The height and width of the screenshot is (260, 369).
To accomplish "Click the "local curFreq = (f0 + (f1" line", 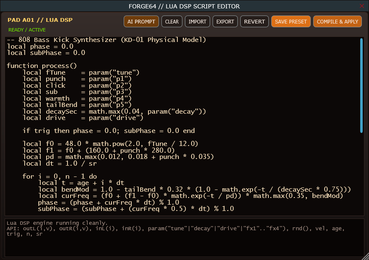I will [x=191, y=196].
